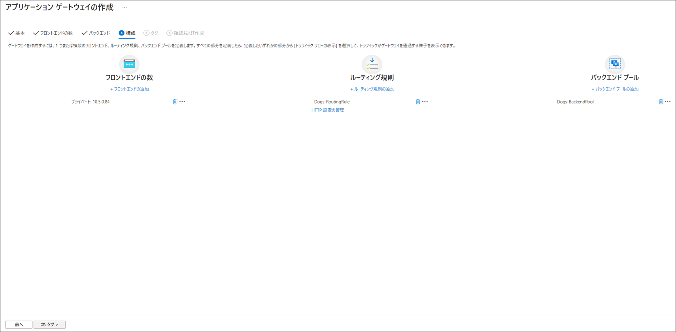Screen dimensions: 676x332
Task: Add a frontend via フロントエンドの追加
Action: (130, 89)
